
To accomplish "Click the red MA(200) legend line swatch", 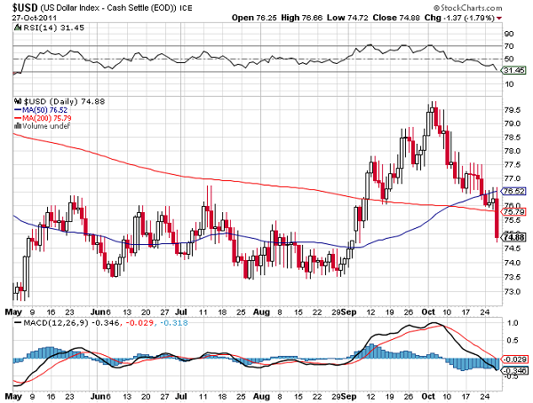I will pyautogui.click(x=18, y=118).
